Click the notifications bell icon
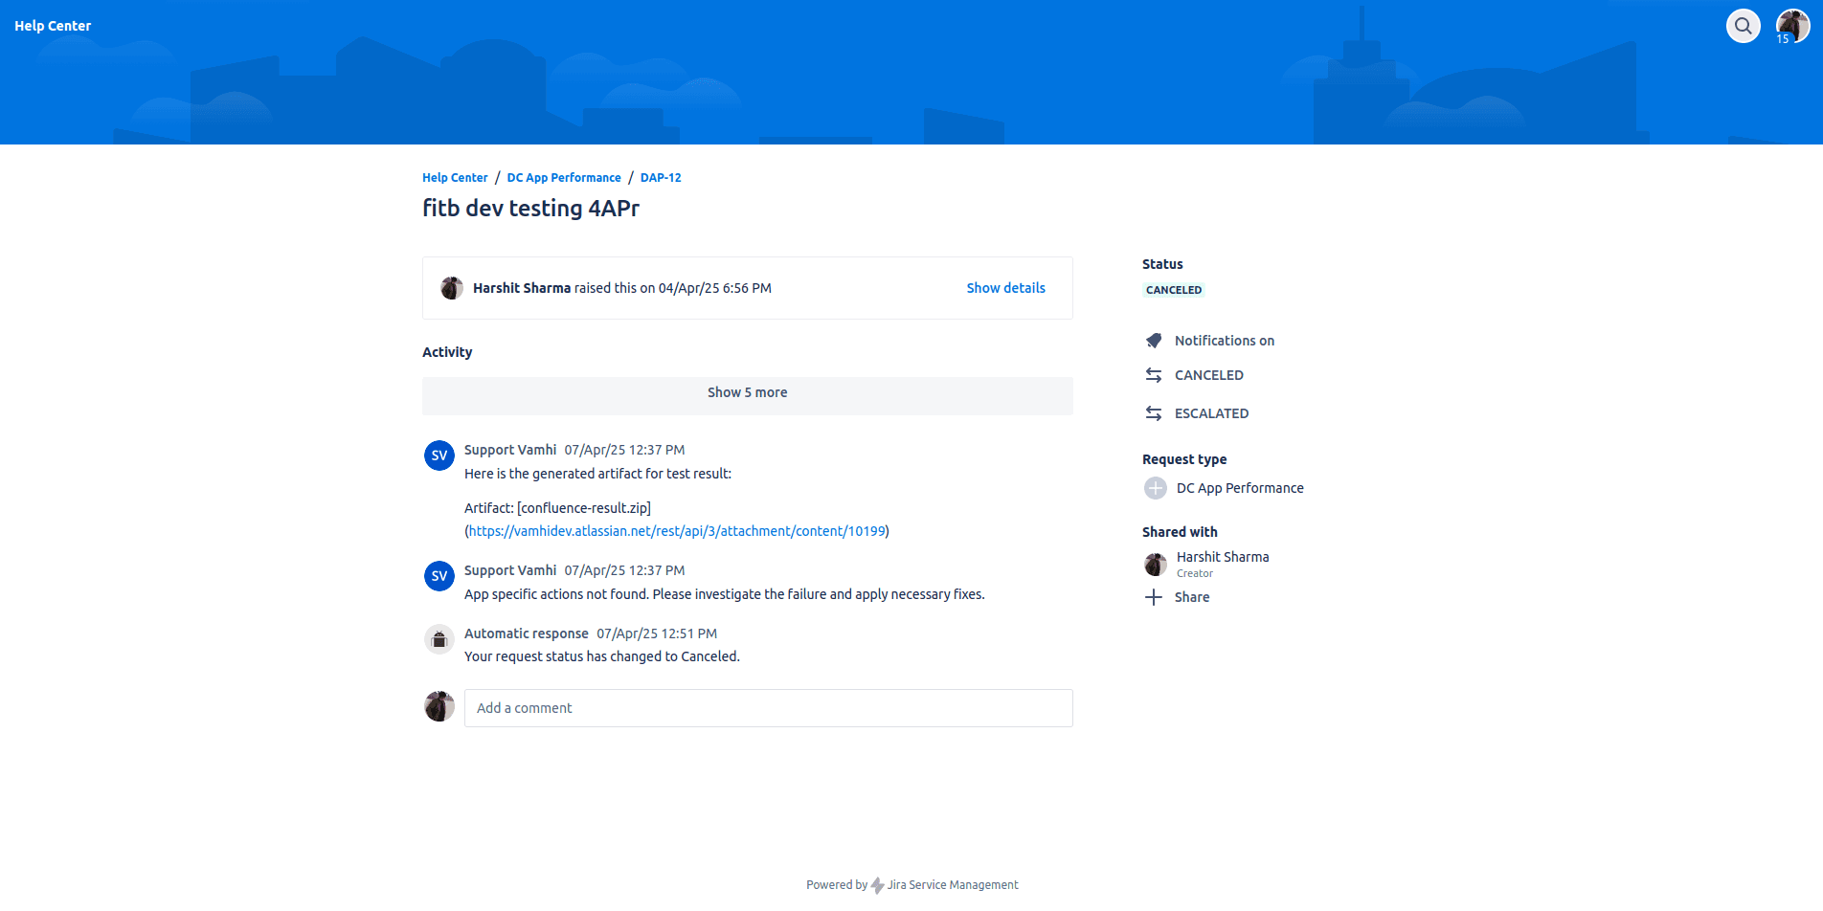 point(1154,341)
